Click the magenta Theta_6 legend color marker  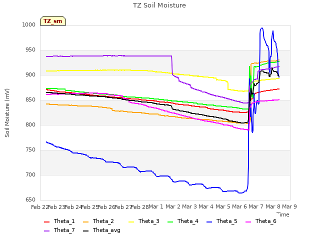tap(248, 222)
